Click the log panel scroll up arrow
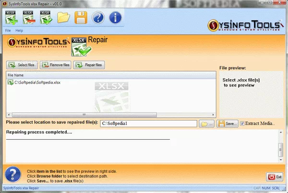 point(281,132)
